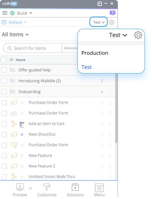Open options dots for Onboarding folder
The image size is (152, 199).
pos(110,92)
